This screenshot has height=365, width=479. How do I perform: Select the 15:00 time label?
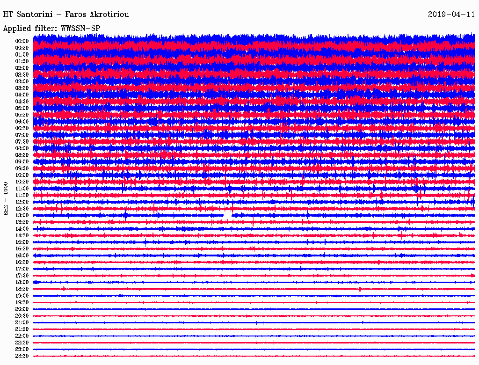[22, 242]
